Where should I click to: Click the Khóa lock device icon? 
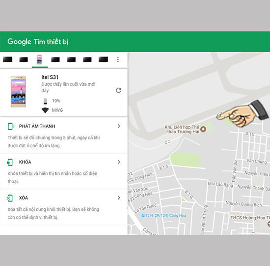[x=10, y=162]
